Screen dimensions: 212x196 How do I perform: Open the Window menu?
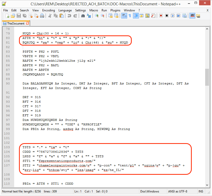coord(129,10)
